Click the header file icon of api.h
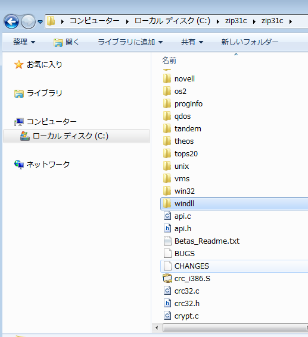Screen dimensions: 308x337 coord(167,228)
